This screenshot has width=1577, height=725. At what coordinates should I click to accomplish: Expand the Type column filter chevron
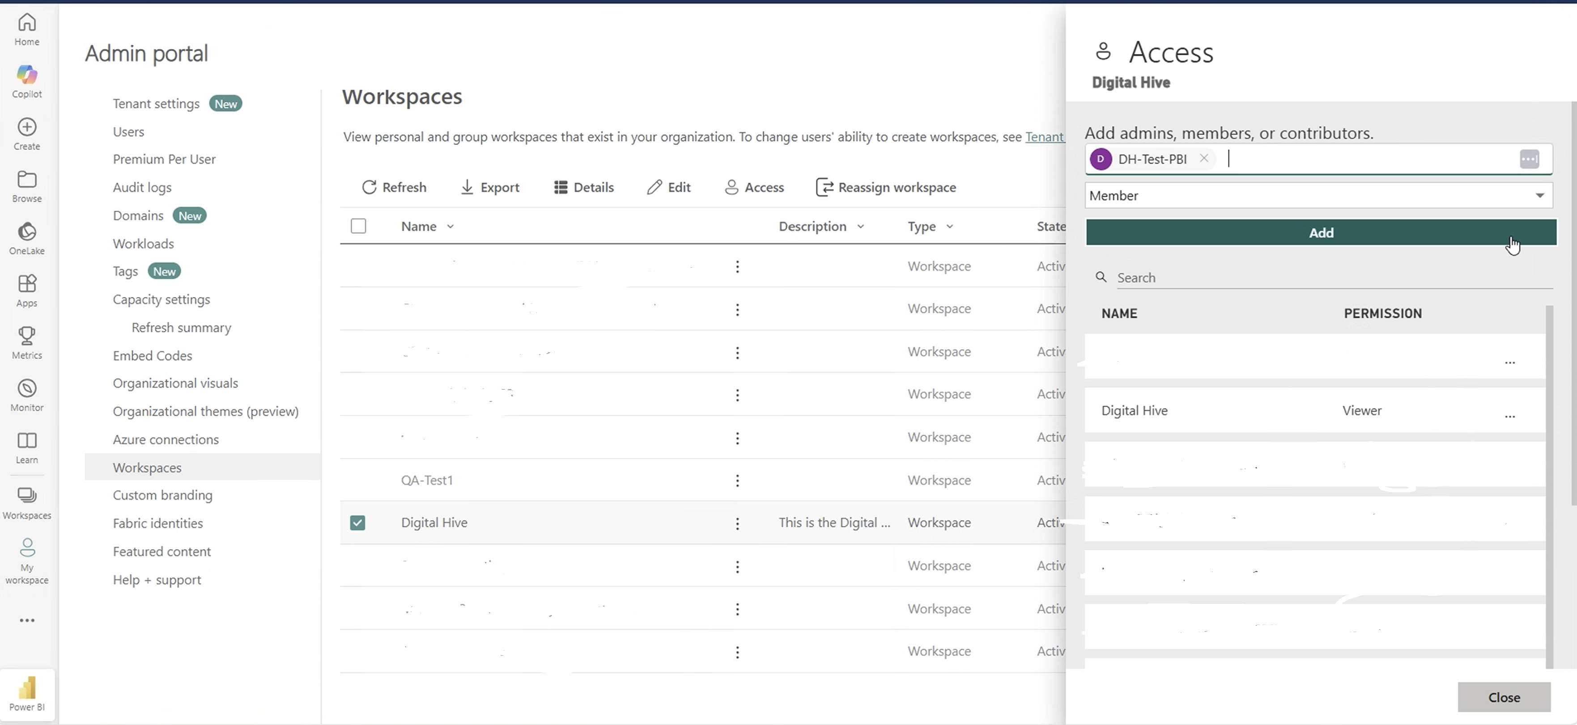pyautogui.click(x=949, y=226)
